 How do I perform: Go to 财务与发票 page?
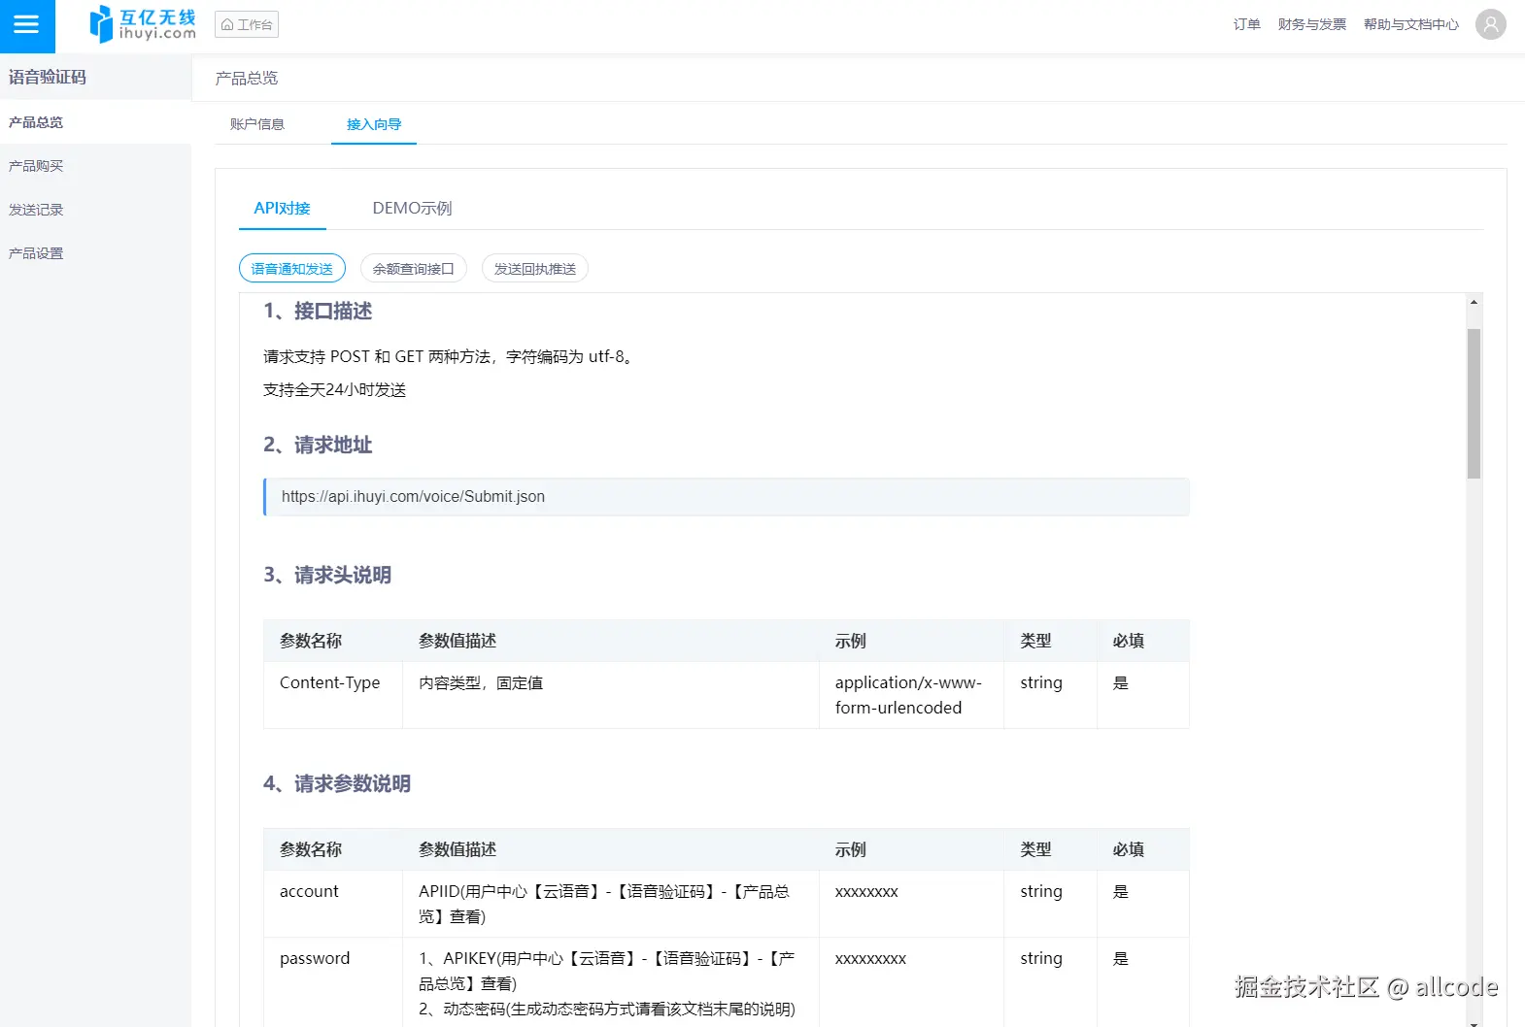click(x=1311, y=24)
